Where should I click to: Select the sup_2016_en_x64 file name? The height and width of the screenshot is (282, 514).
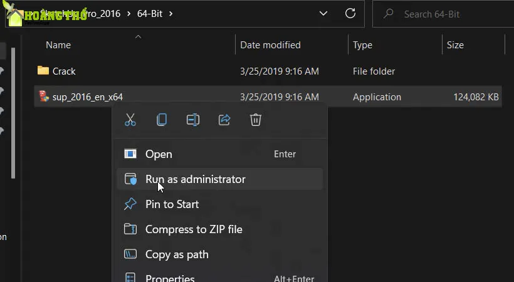click(88, 97)
